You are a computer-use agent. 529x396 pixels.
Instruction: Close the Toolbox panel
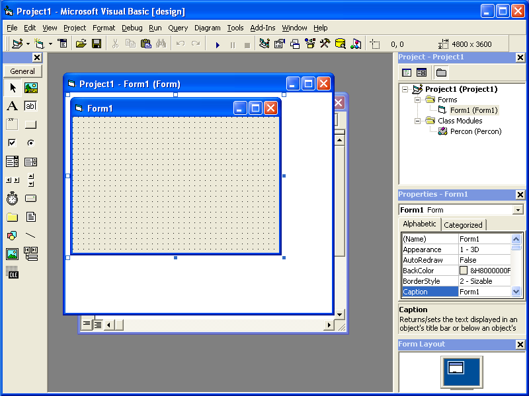pos(37,57)
